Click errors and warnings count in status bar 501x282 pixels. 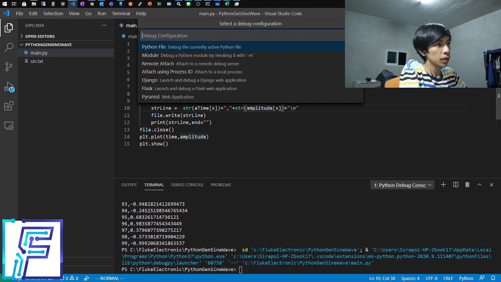click(69, 278)
